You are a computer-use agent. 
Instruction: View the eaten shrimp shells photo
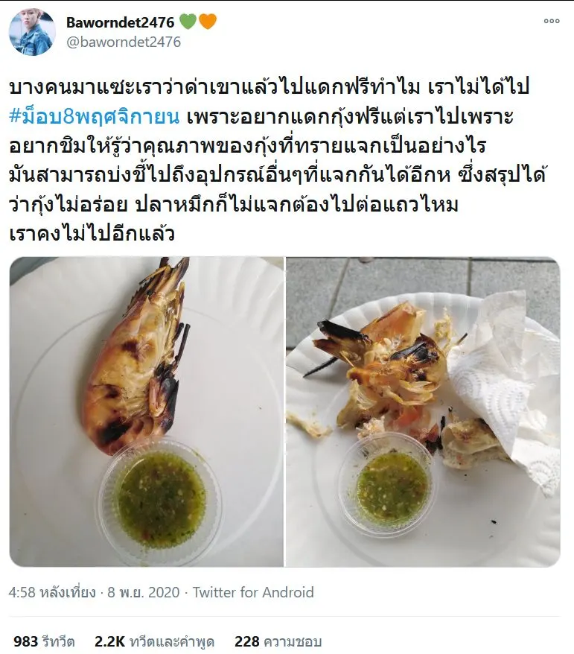423,412
